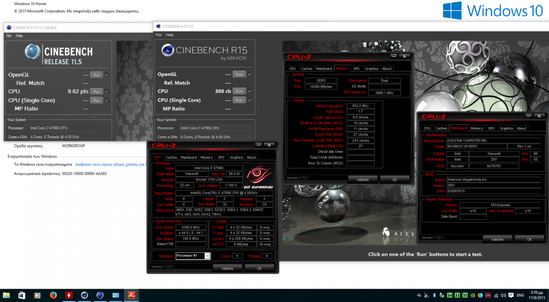549x302 pixels.
Task: Click Validate in CPU-Z mainboard window
Action: (x=497, y=239)
